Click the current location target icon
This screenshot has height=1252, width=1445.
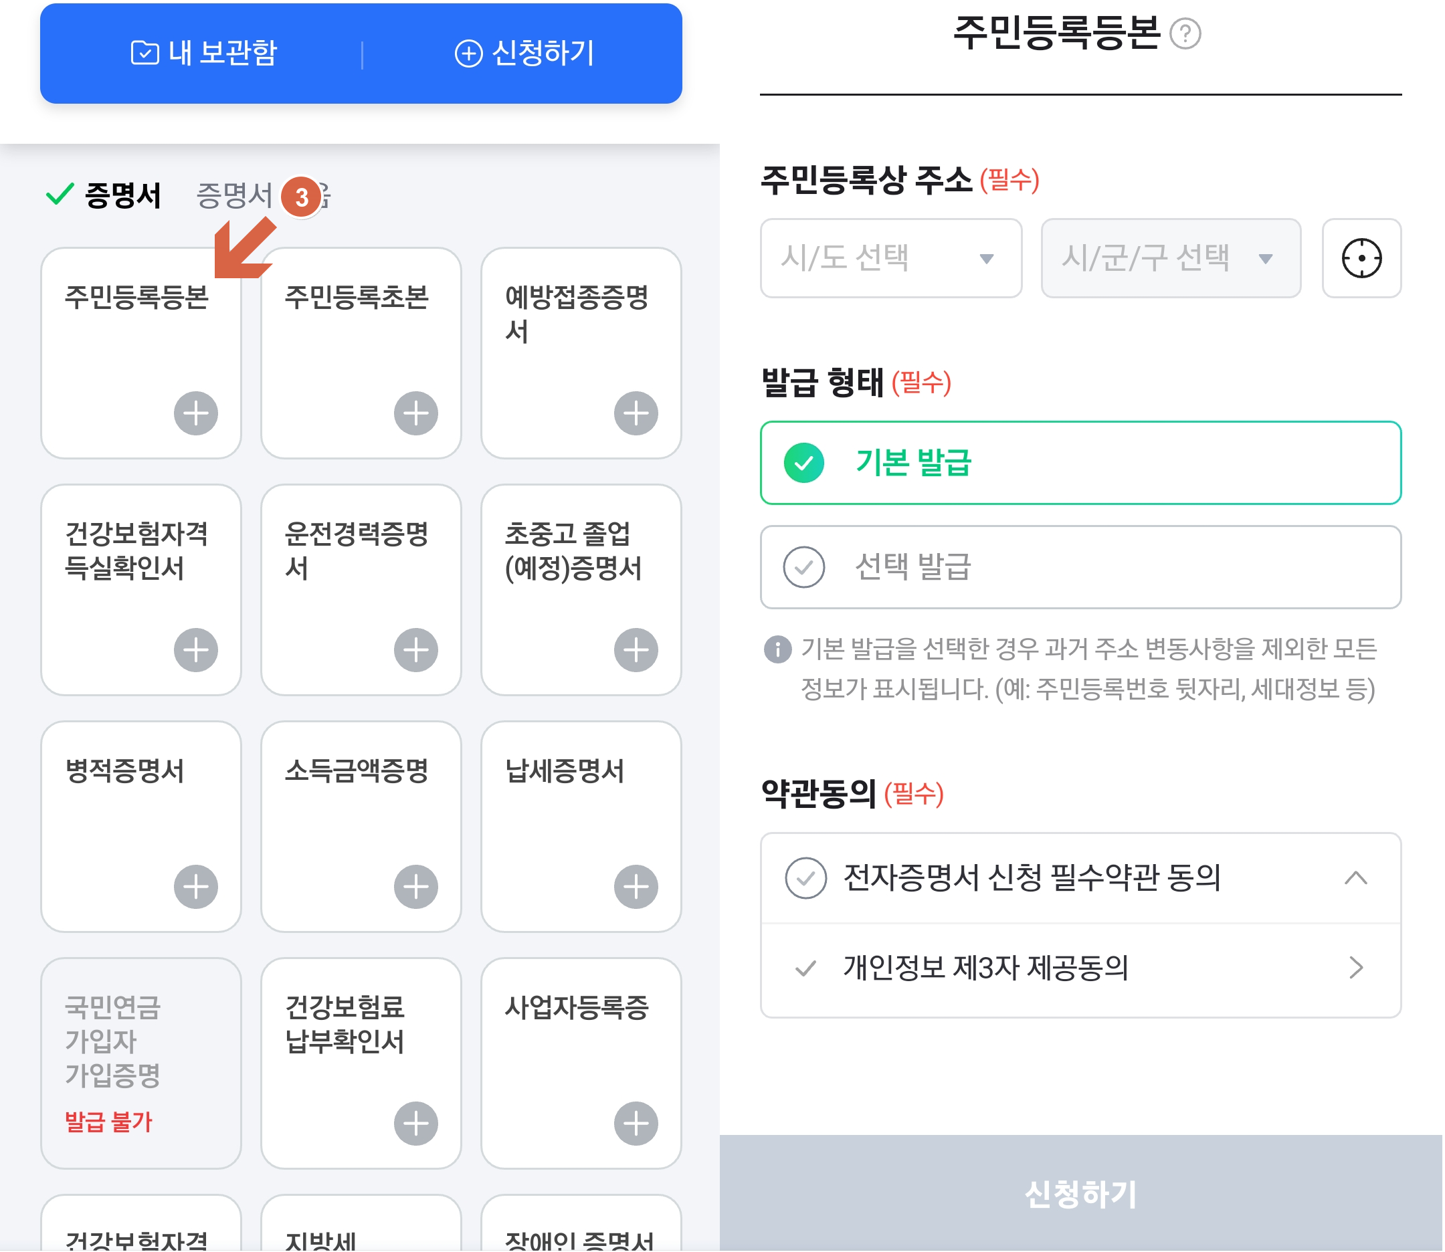[x=1362, y=259]
